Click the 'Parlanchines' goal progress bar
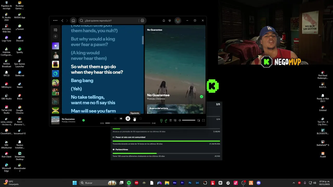333x187 pixels. click(x=166, y=153)
